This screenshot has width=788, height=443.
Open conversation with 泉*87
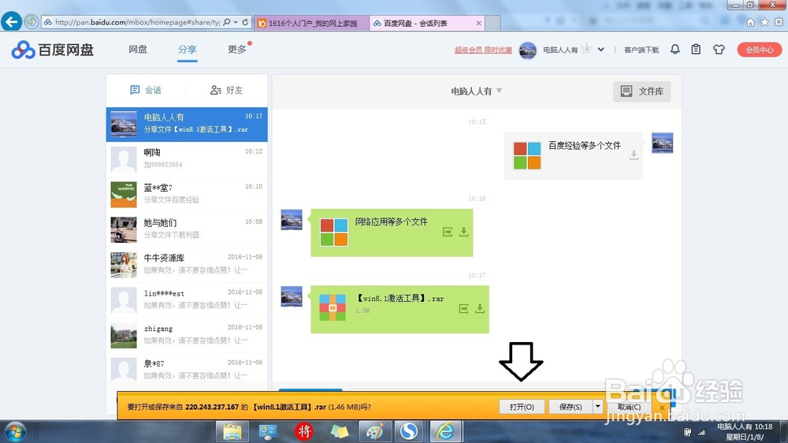coord(187,368)
